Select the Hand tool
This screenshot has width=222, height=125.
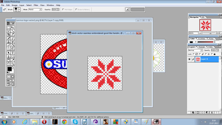9,64
